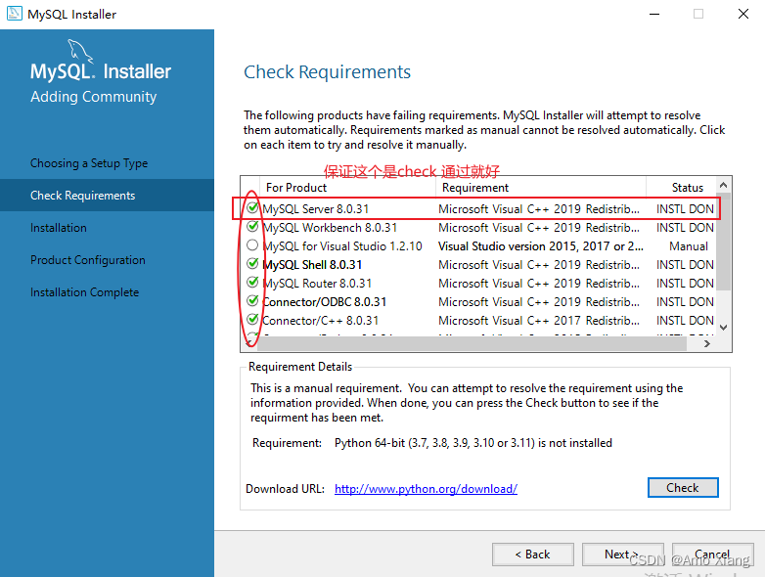Viewport: 765px width, 577px height.
Task: Close the MySQL Installer window
Action: tap(743, 14)
